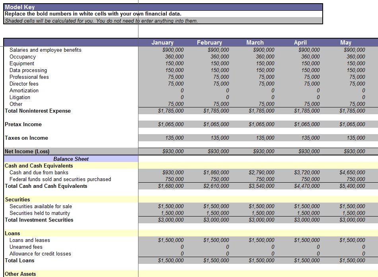Click May Total Cash Equivalents $5,400,000
The width and height of the screenshot is (378, 277).
point(352,186)
